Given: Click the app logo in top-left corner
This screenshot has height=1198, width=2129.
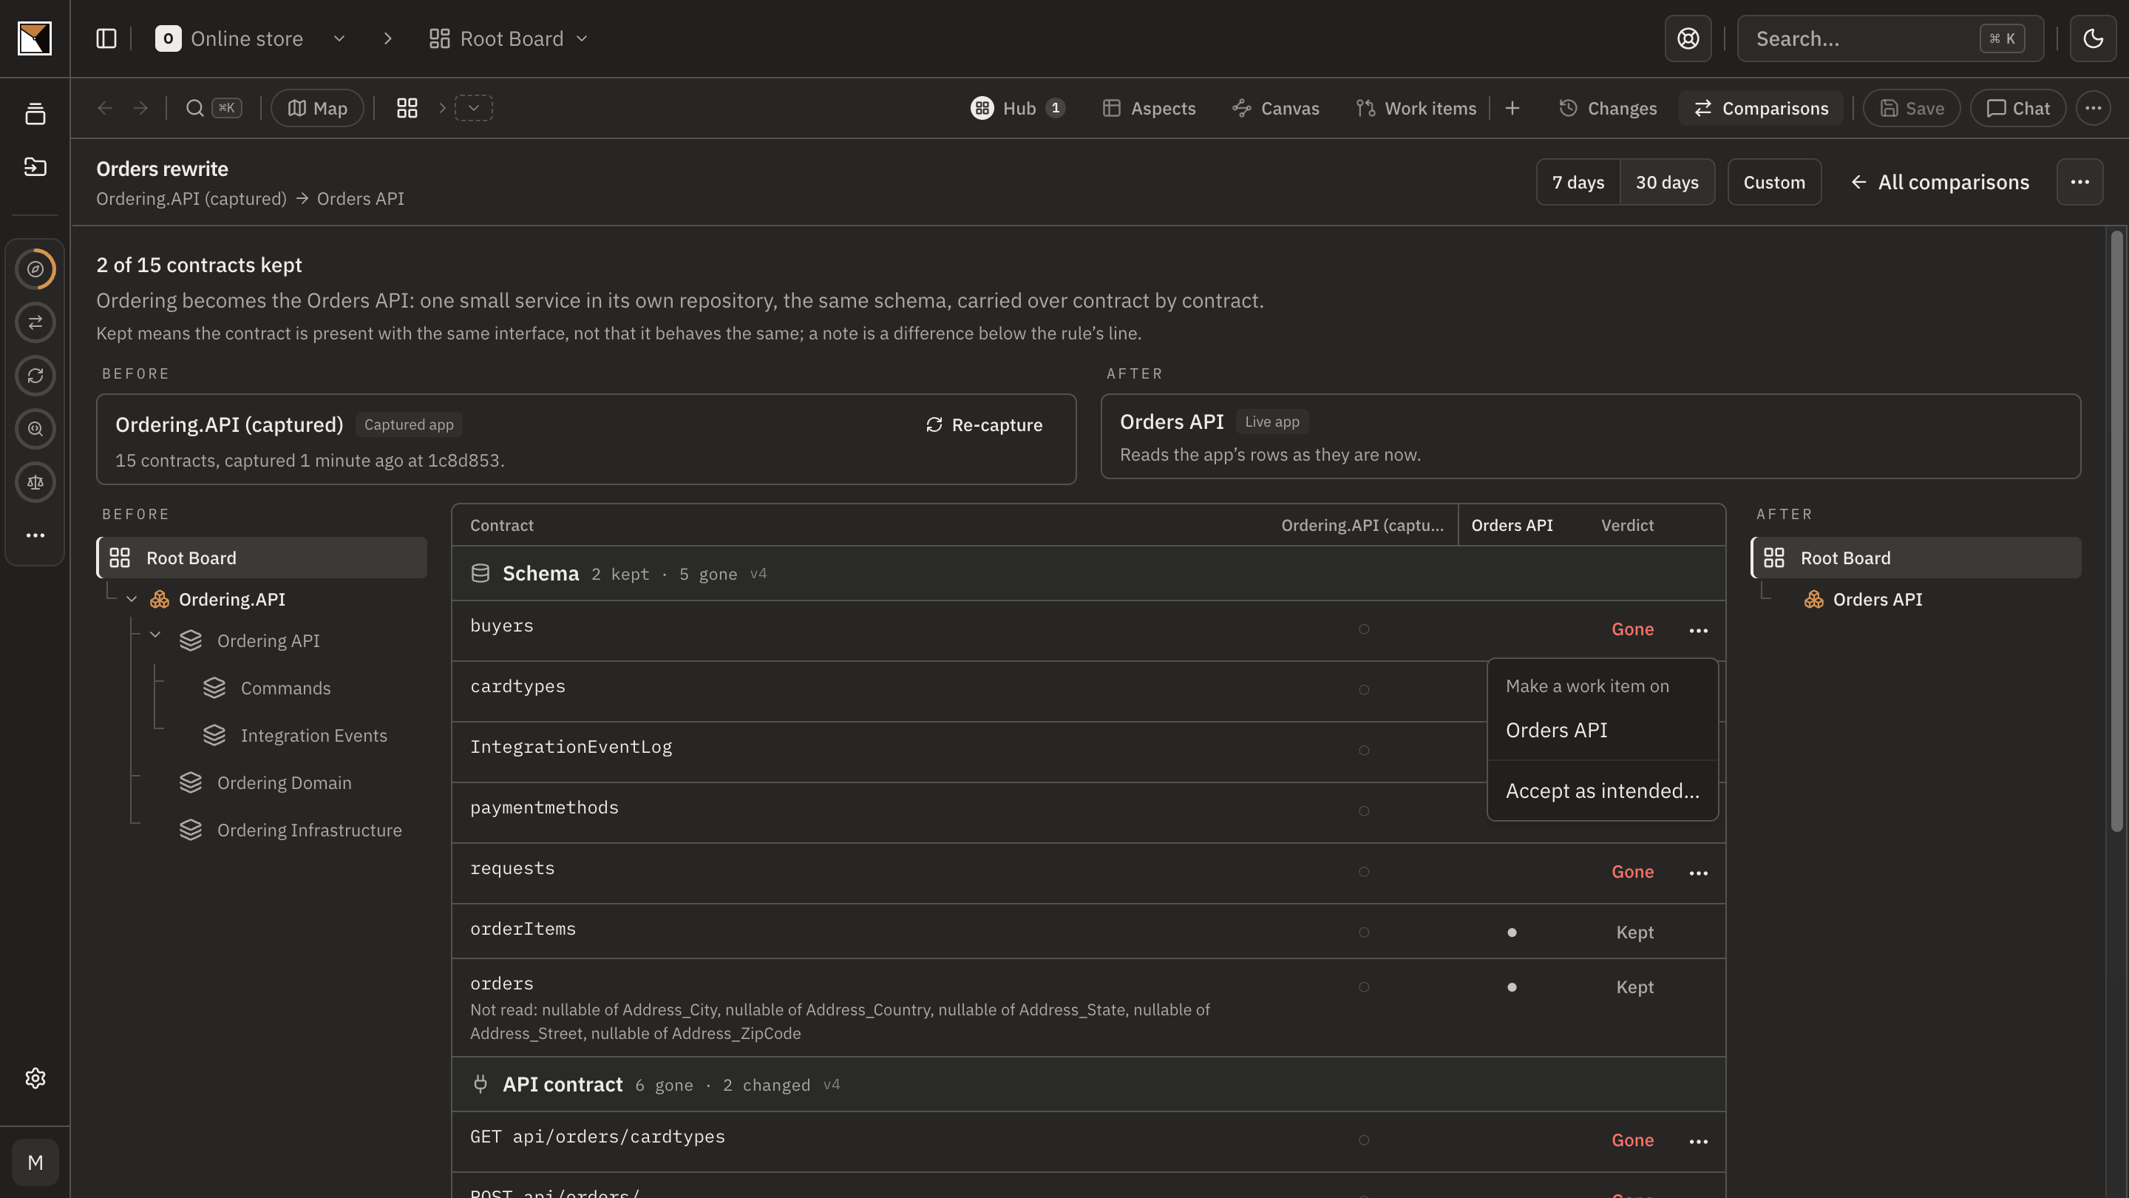Looking at the screenshot, I should (x=35, y=38).
